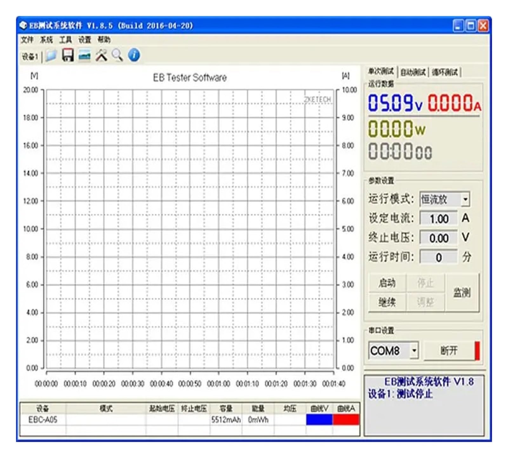508x458 pixels.
Task: Click the 曲线V column header
Action: click(x=319, y=408)
